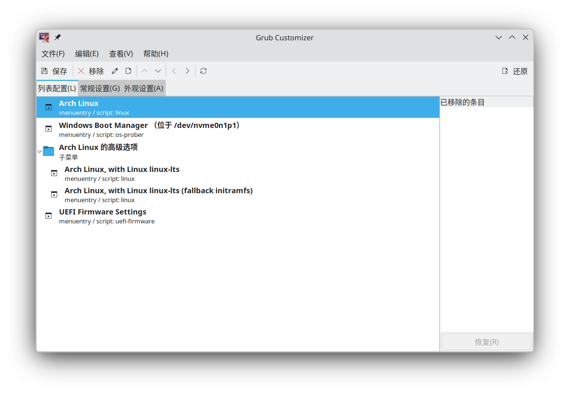The height and width of the screenshot is (395, 570).
Task: Collapse the Arch Linux 的高级选项 submenu
Action: [40, 151]
